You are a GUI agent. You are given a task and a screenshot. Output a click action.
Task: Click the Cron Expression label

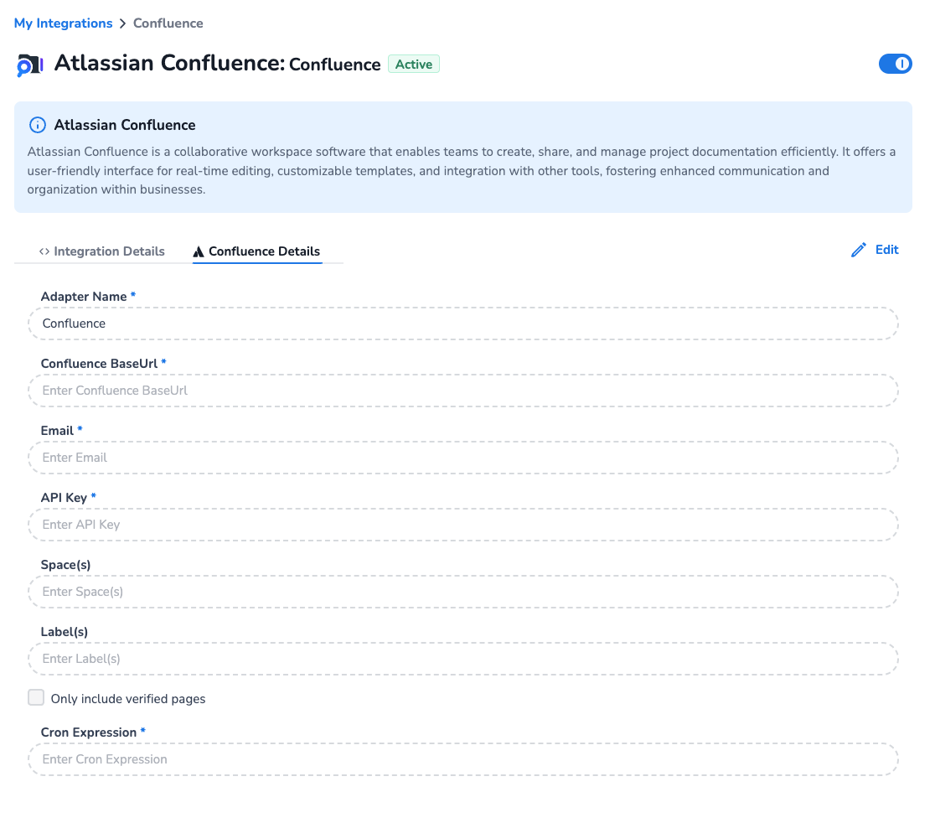(89, 732)
